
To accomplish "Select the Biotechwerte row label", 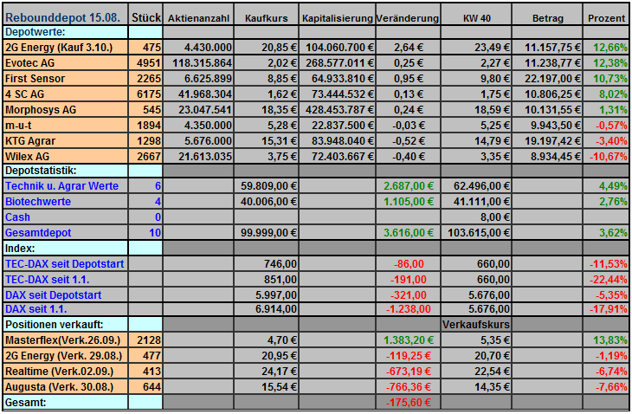I will point(65,201).
